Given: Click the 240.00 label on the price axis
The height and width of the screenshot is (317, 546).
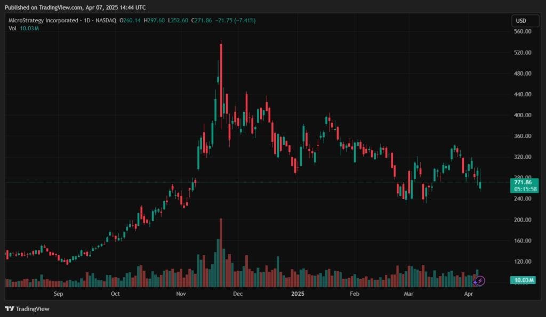Looking at the screenshot, I should coord(523,199).
